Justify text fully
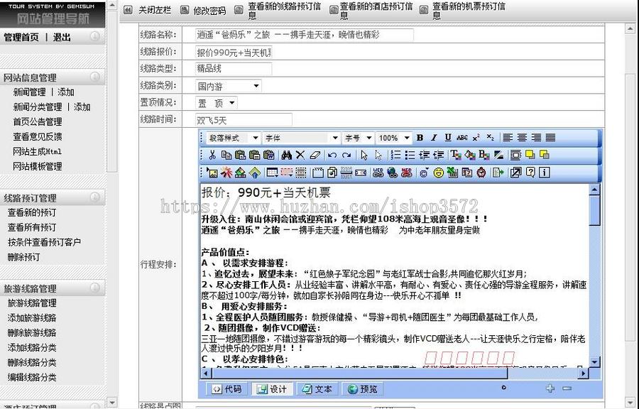Image resolution: width=639 pixels, height=409 pixels. pos(550,138)
